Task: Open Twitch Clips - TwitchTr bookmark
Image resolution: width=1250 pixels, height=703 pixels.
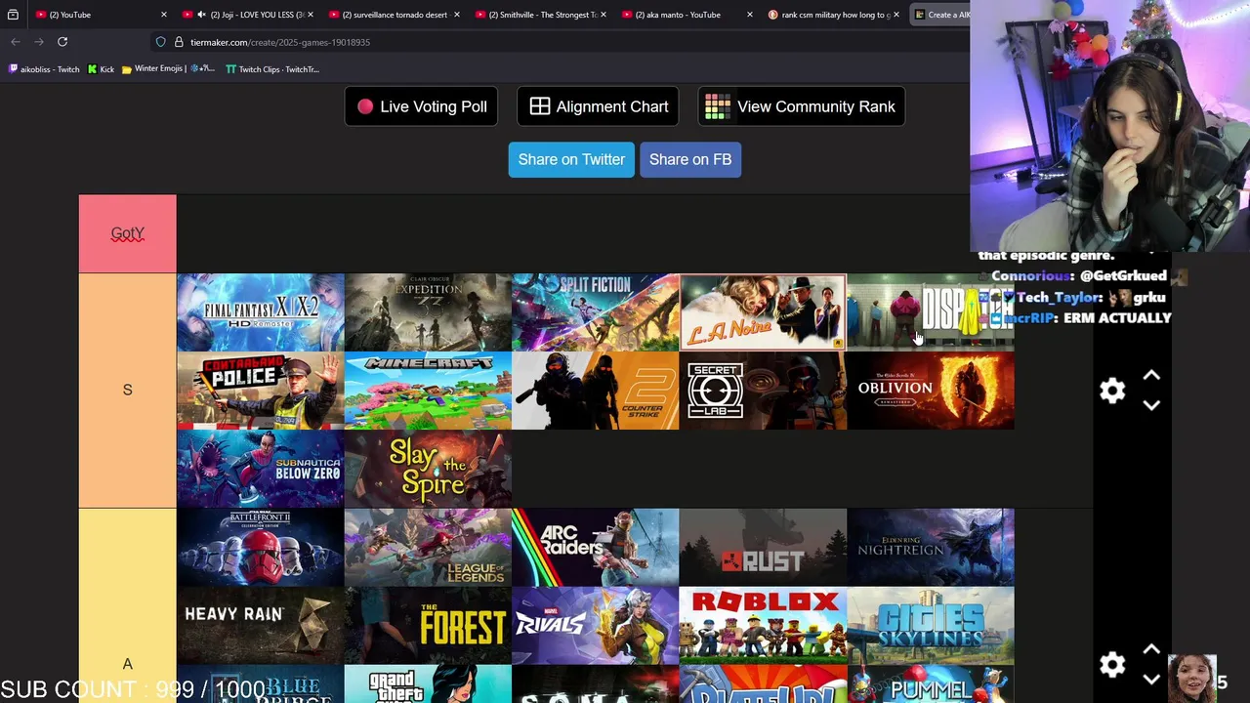Action: click(x=272, y=69)
